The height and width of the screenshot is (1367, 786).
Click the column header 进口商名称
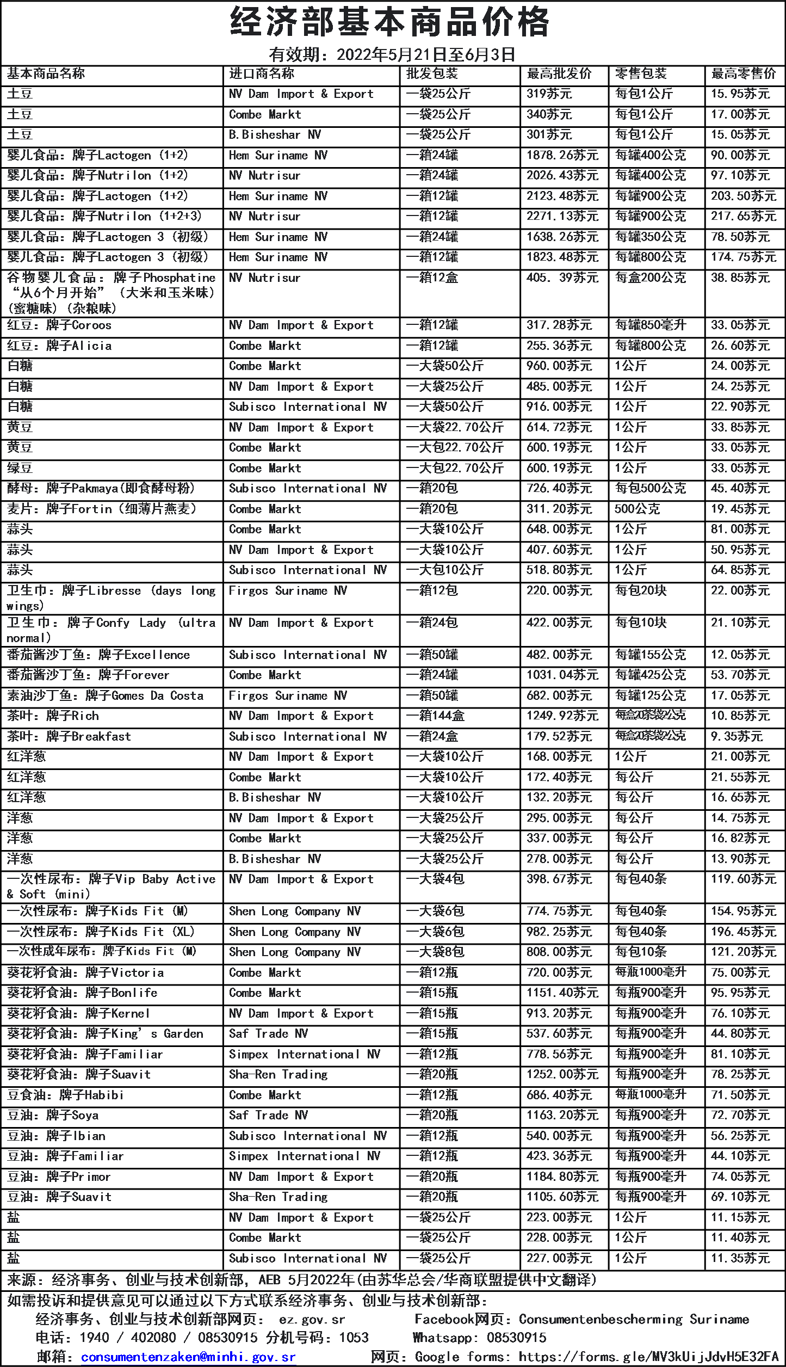(262, 73)
